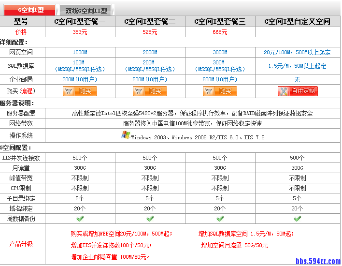Select the G空间I型自定义空间 column header
Screen dimensions: 342x266
pos(297,21)
